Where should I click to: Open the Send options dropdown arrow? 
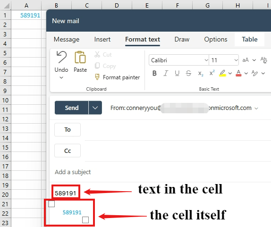tap(95, 108)
